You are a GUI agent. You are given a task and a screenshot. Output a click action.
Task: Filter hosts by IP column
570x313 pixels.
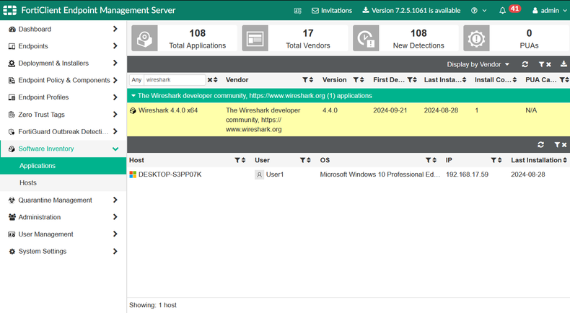point(494,160)
